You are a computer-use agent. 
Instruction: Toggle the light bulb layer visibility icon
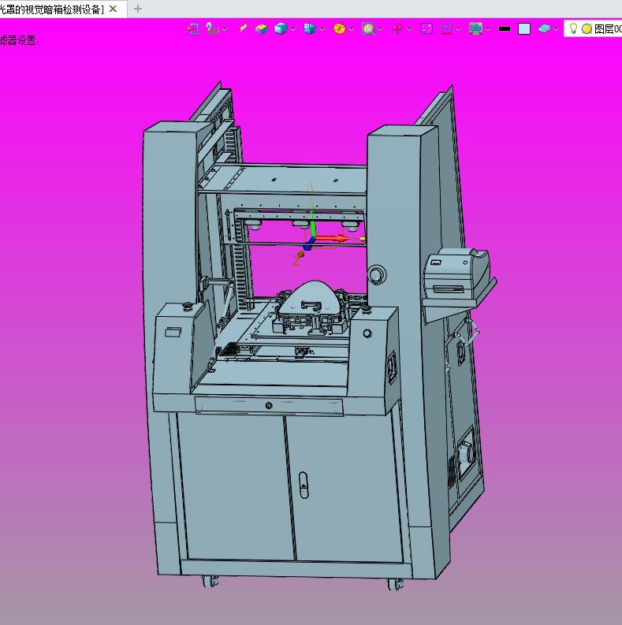[573, 28]
